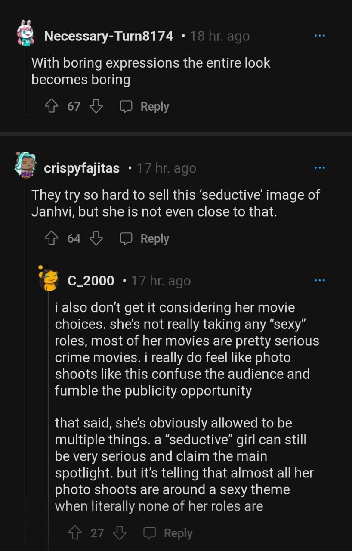Downvote crispyfajitas' comment
Image resolution: width=352 pixels, height=551 pixels.
tap(96, 238)
